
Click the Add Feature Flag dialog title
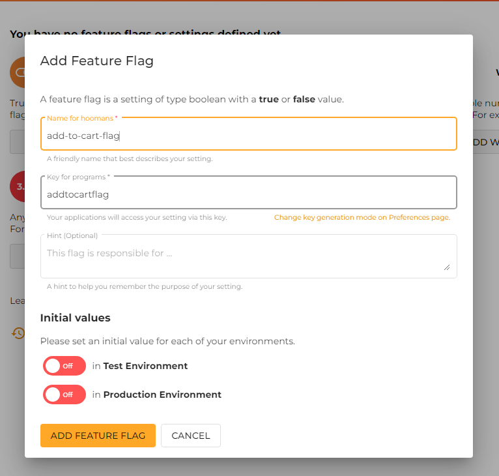click(96, 61)
